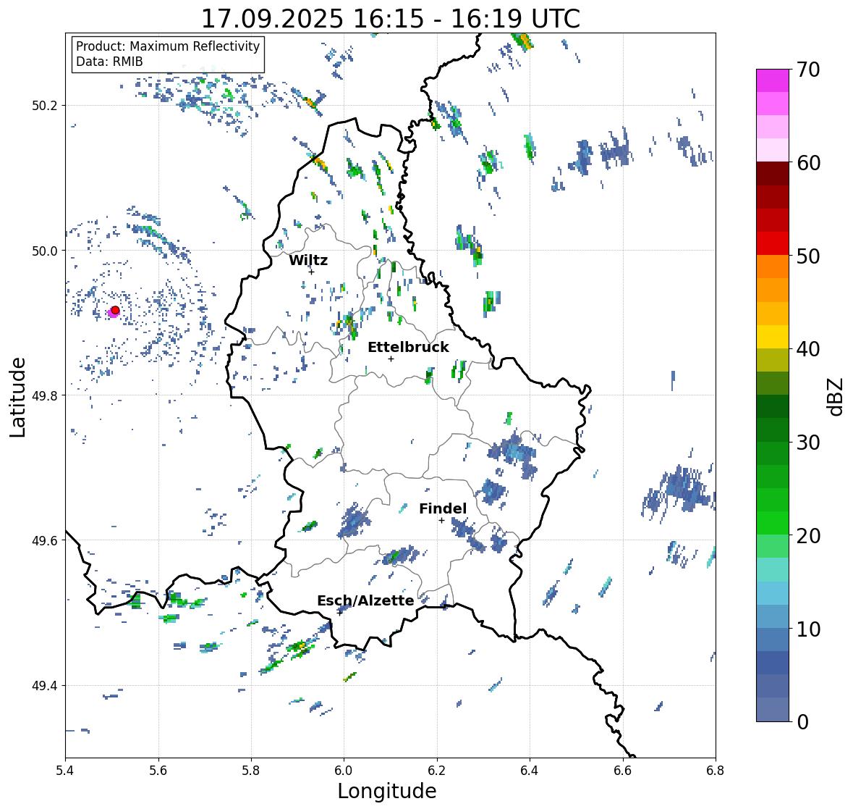Click the plus marker beneath Esch/Alzette label

click(339, 612)
